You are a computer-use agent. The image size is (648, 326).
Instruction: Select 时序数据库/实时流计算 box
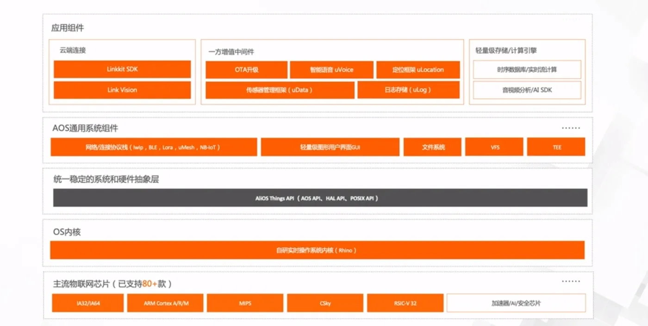[x=527, y=70]
